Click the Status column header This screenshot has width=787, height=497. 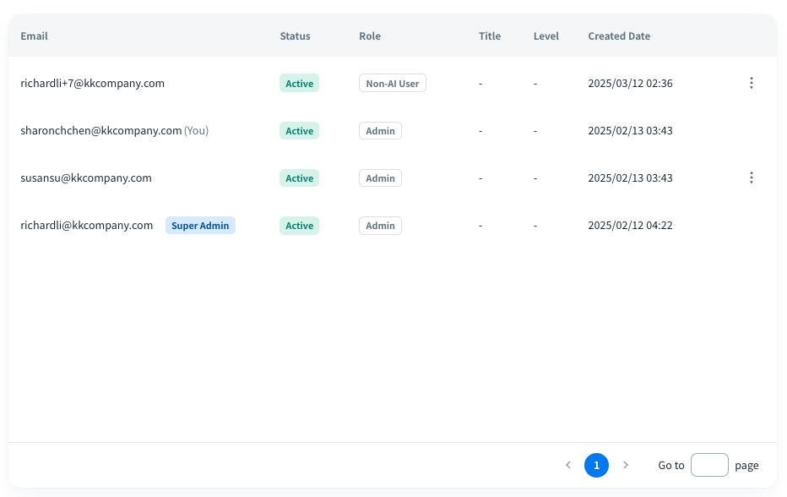click(x=295, y=36)
